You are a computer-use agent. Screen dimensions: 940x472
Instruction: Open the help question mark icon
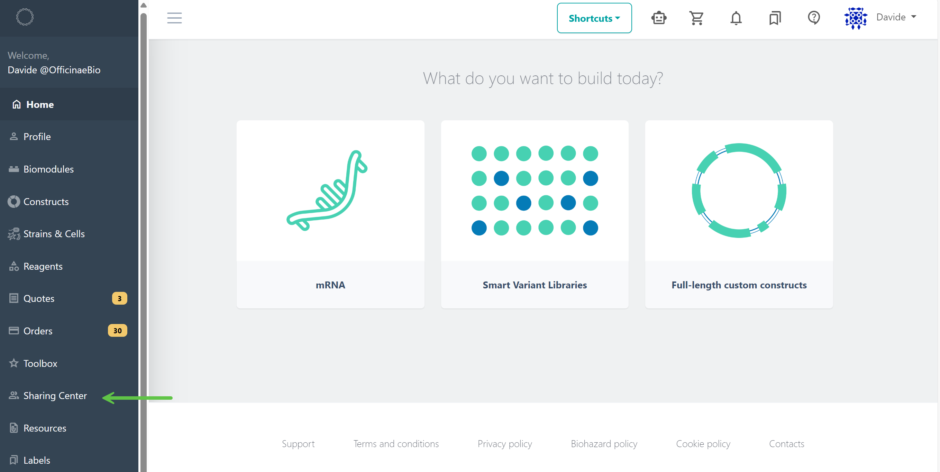pyautogui.click(x=814, y=17)
